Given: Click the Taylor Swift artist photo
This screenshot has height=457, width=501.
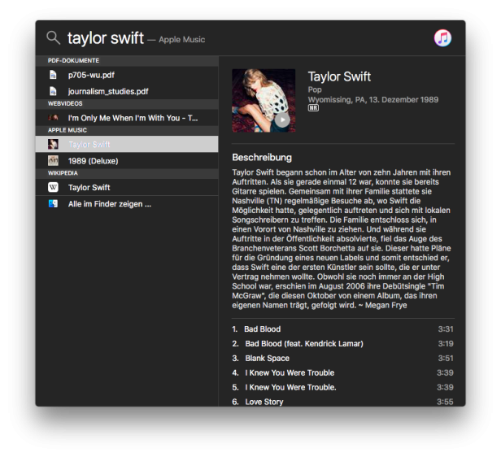Looking at the screenshot, I should point(264,100).
